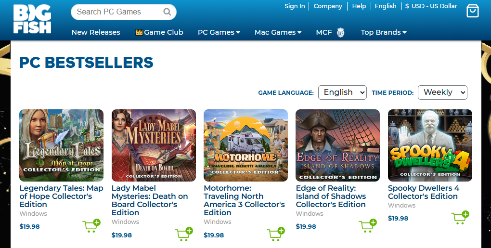
Task: Open the shopping cart icon in header
Action: pyautogui.click(x=473, y=11)
